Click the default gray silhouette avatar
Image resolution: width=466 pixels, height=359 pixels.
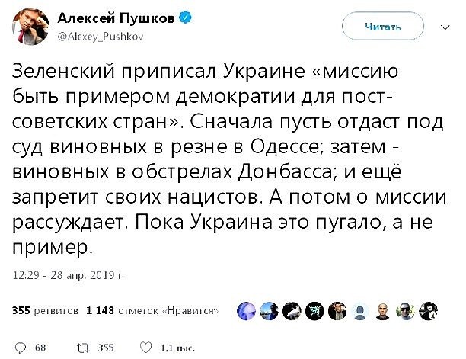[x=360, y=310]
